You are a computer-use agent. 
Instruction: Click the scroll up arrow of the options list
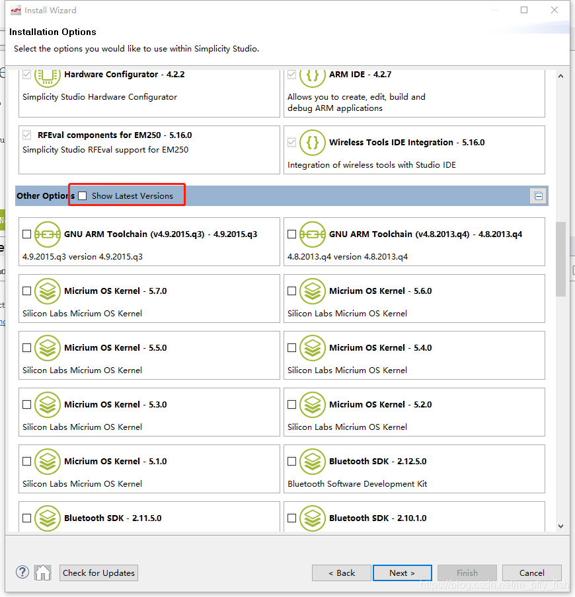[560, 76]
